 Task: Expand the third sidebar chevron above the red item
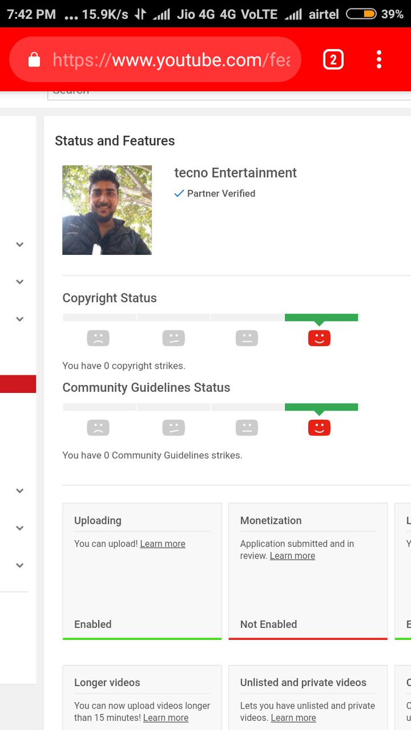pyautogui.click(x=19, y=319)
